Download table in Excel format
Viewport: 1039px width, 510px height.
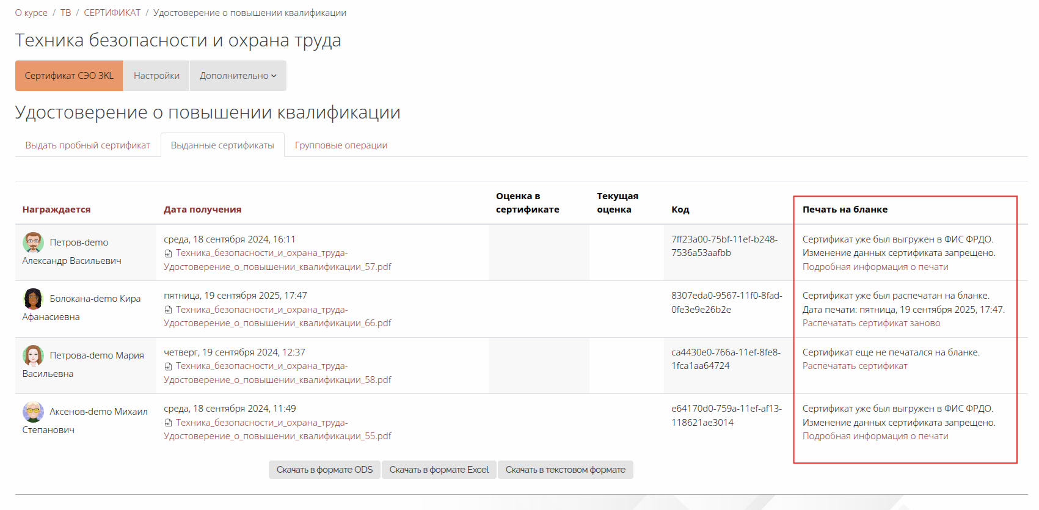(439, 470)
